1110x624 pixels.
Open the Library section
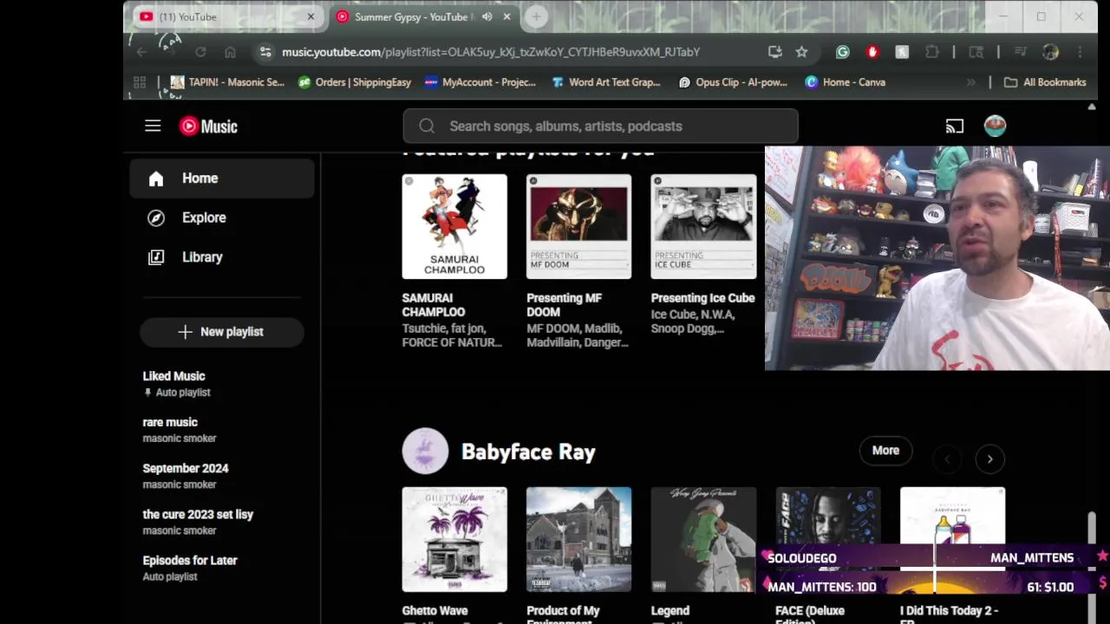pyautogui.click(x=222, y=257)
